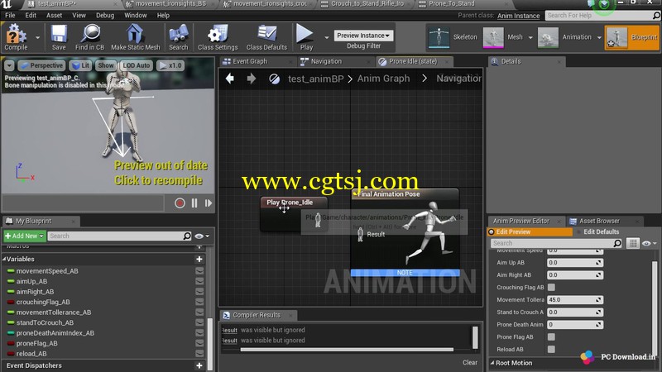Collapse the Variables section

point(4,259)
